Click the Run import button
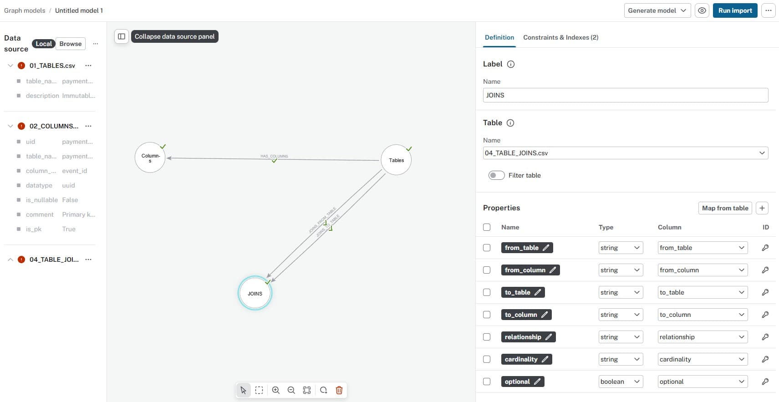779x402 pixels. tap(735, 10)
